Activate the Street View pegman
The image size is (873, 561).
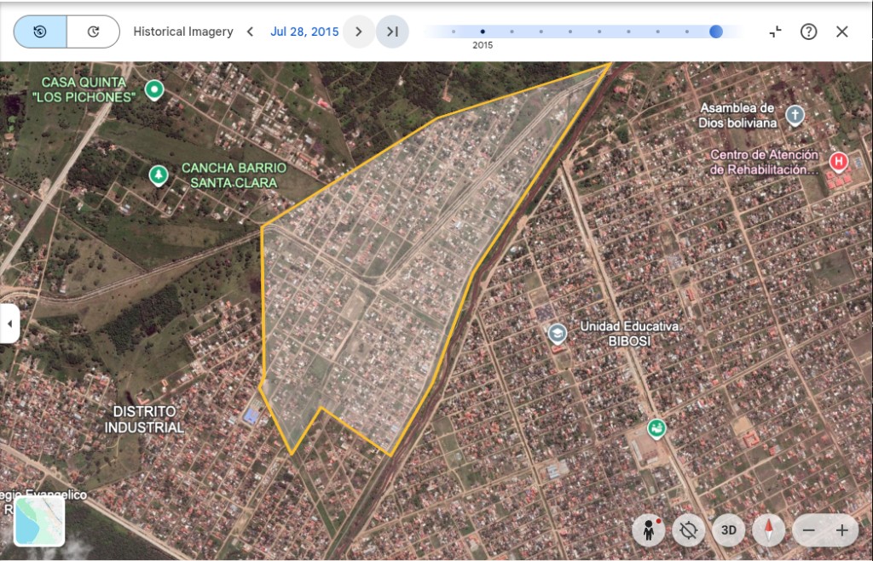click(x=649, y=530)
